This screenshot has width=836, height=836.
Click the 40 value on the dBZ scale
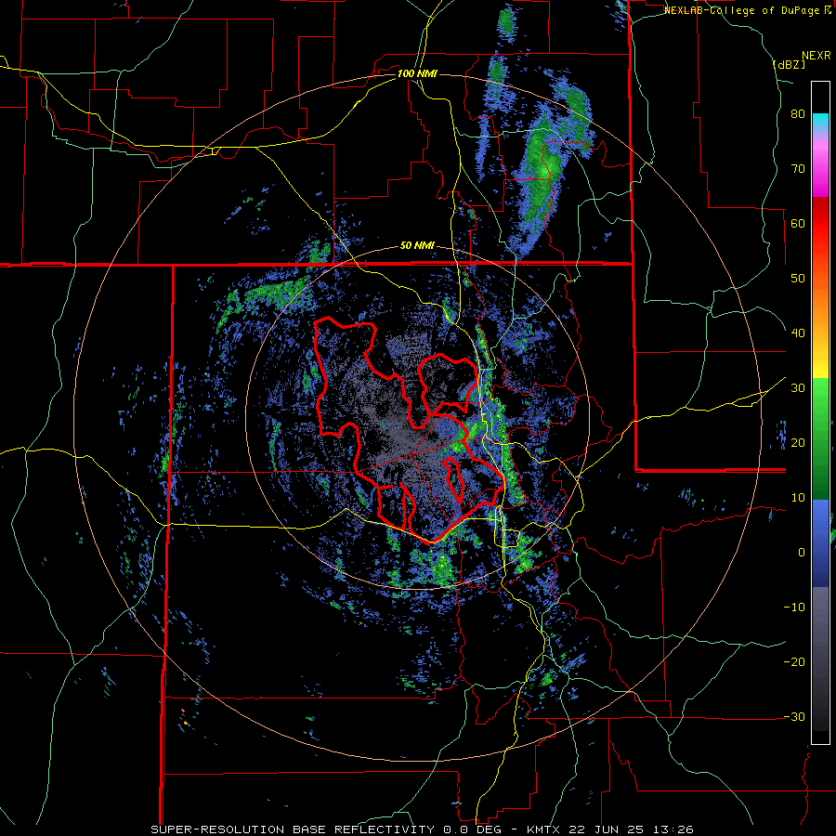pos(798,333)
